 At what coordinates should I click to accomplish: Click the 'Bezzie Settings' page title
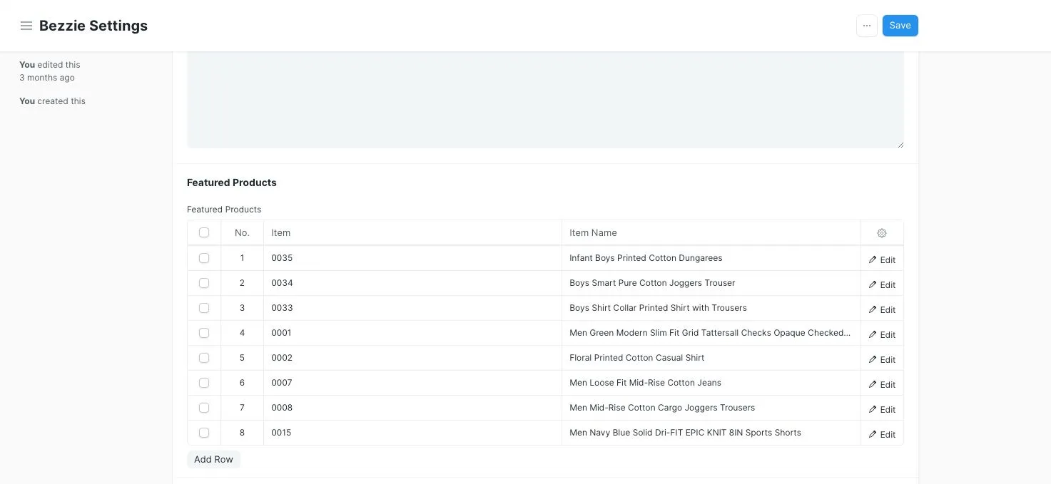tap(93, 26)
